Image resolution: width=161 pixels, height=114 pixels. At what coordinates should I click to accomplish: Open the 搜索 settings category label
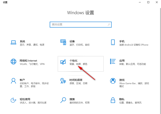(x=72, y=99)
